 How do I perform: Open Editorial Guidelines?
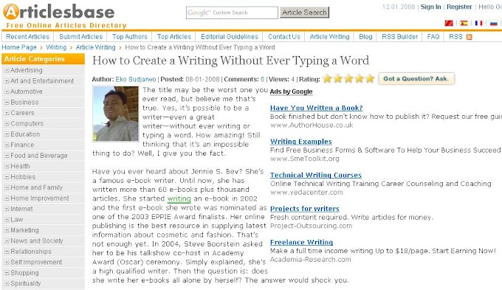[x=230, y=37]
